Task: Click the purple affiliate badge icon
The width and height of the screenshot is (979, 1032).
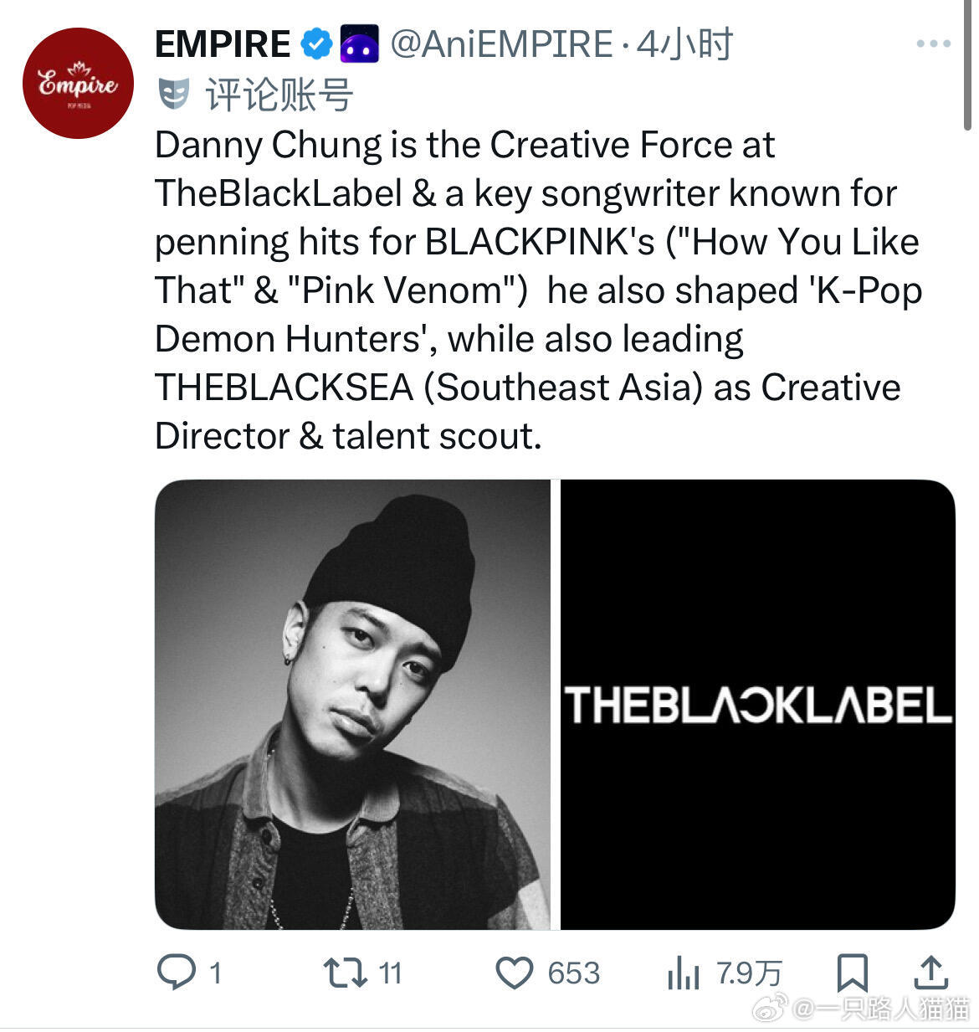Action: click(x=359, y=44)
